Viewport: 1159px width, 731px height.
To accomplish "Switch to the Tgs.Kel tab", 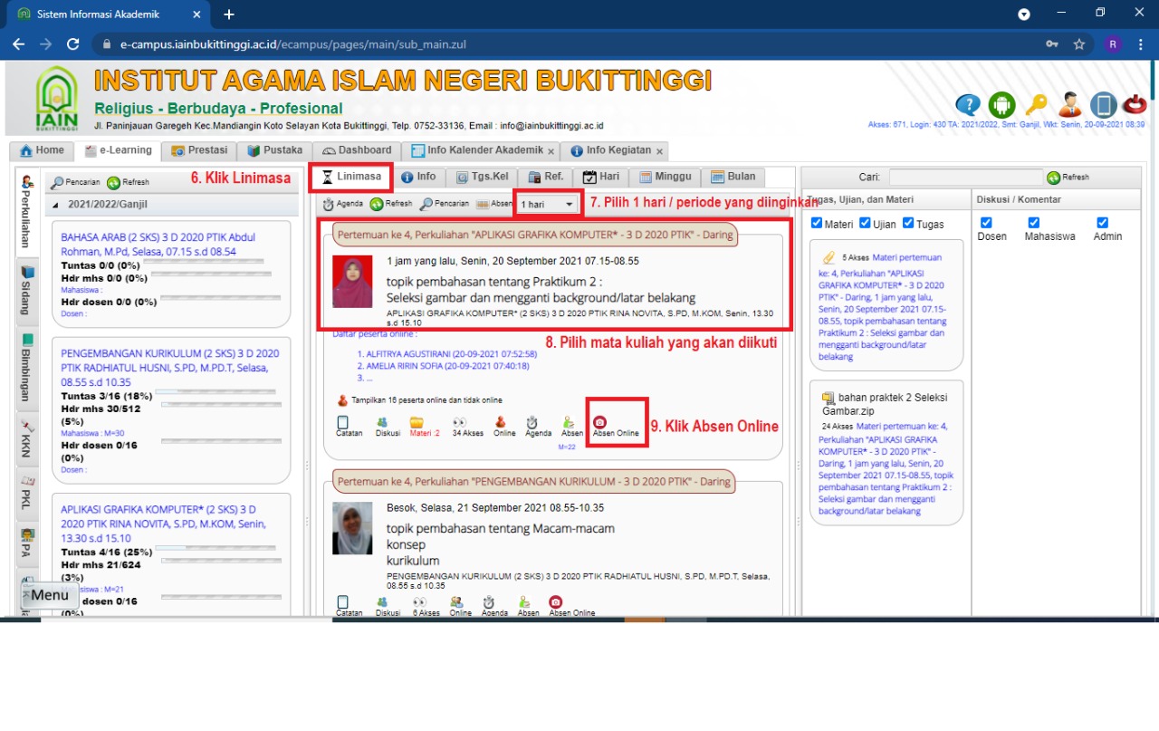I will click(483, 177).
